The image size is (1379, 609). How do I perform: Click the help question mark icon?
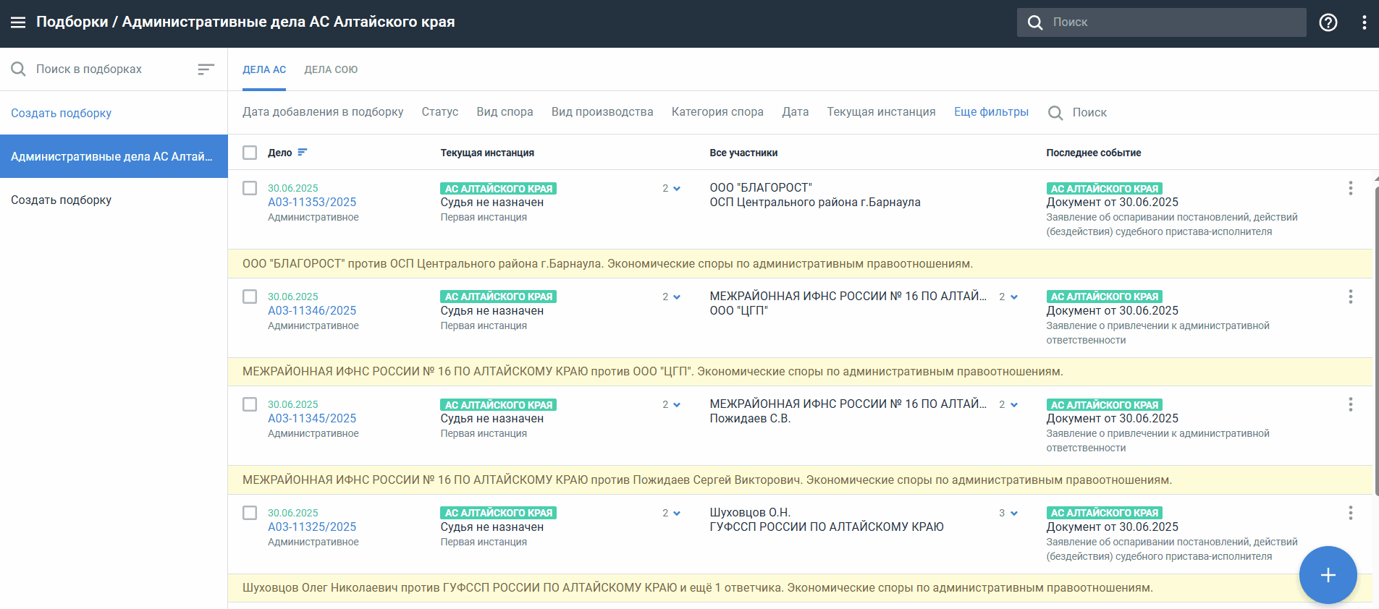coord(1328,22)
